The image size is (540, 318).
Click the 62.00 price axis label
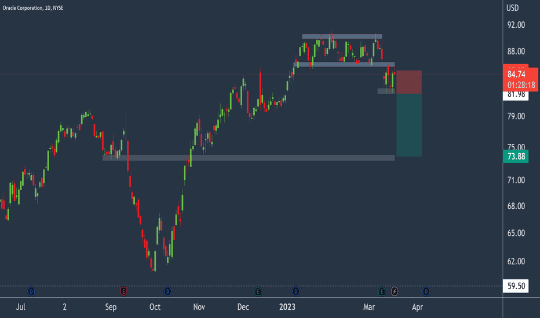(x=516, y=261)
